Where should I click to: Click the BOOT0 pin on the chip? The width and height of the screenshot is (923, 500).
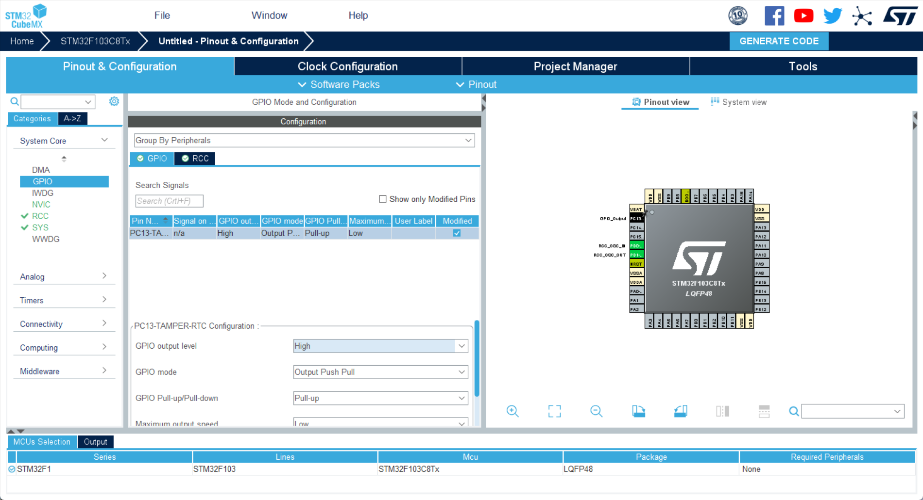[686, 196]
